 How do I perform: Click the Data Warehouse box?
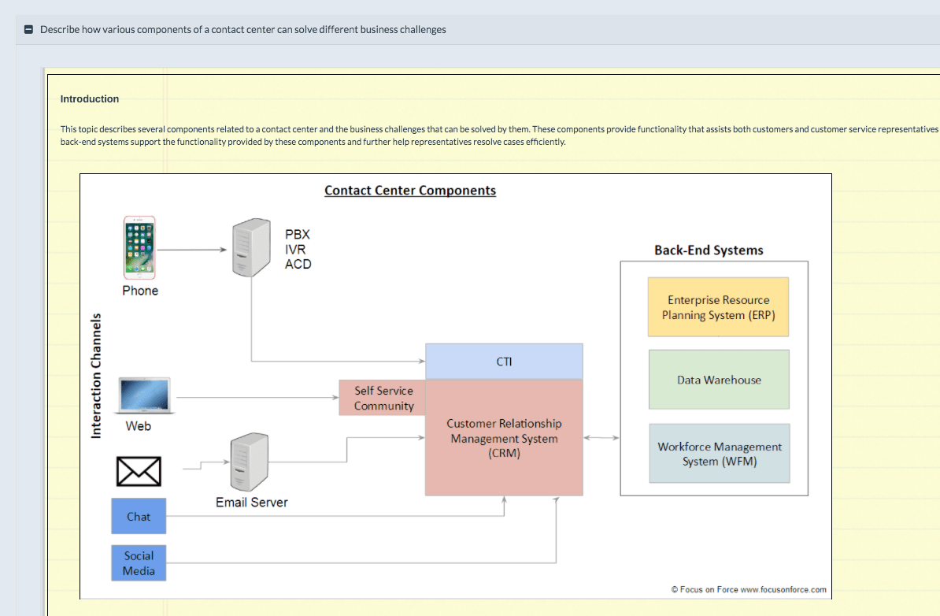(719, 380)
